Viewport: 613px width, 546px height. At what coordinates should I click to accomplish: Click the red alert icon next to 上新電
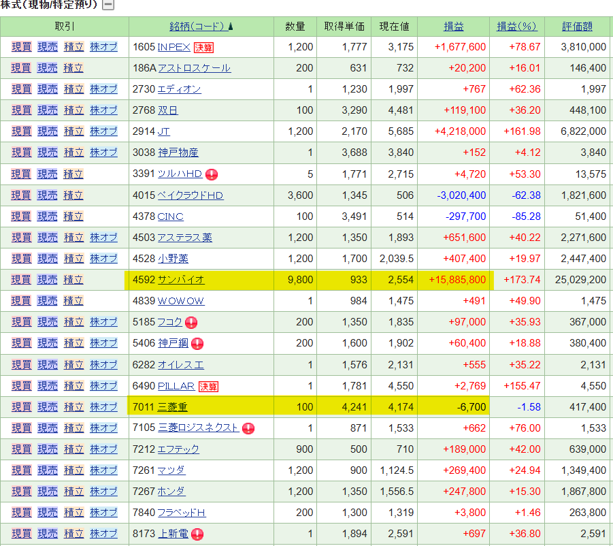click(198, 534)
